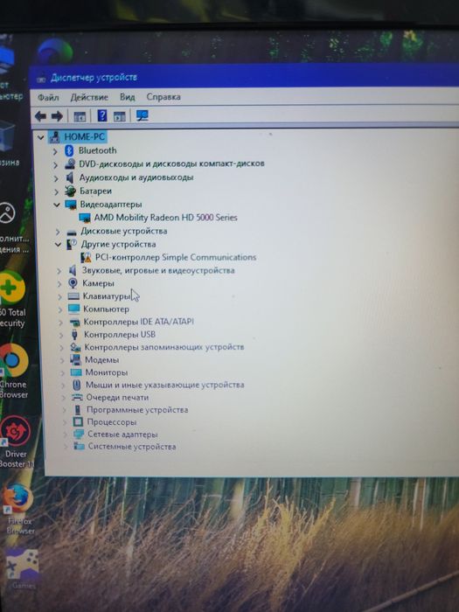459x612 pixels.
Task: Expand the Системные устройства node
Action: point(66,447)
